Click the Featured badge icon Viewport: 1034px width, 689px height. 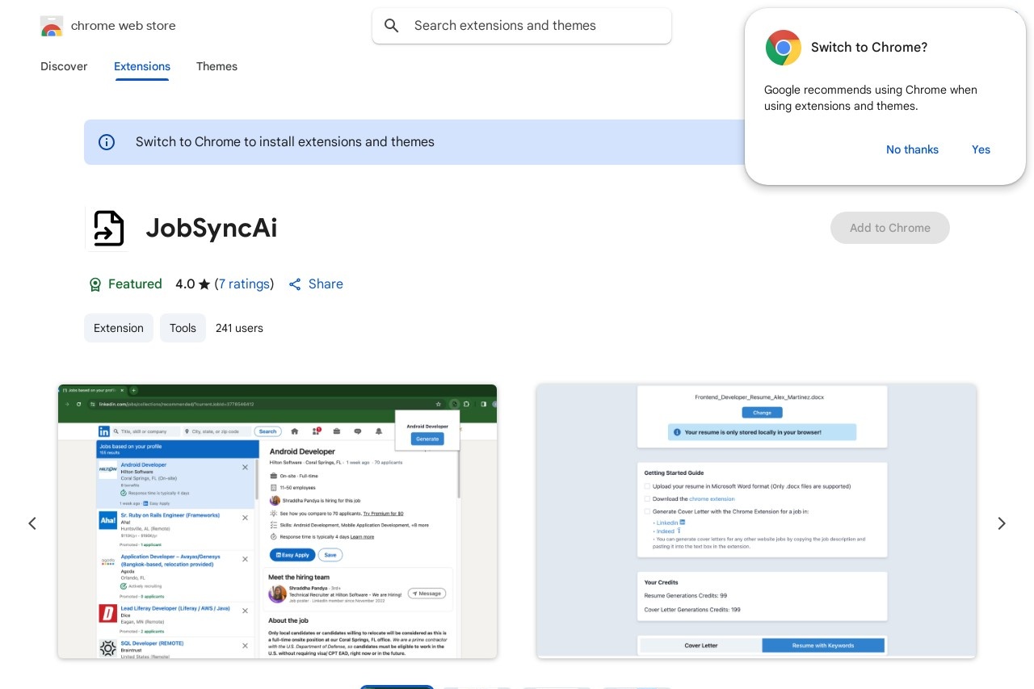[95, 284]
